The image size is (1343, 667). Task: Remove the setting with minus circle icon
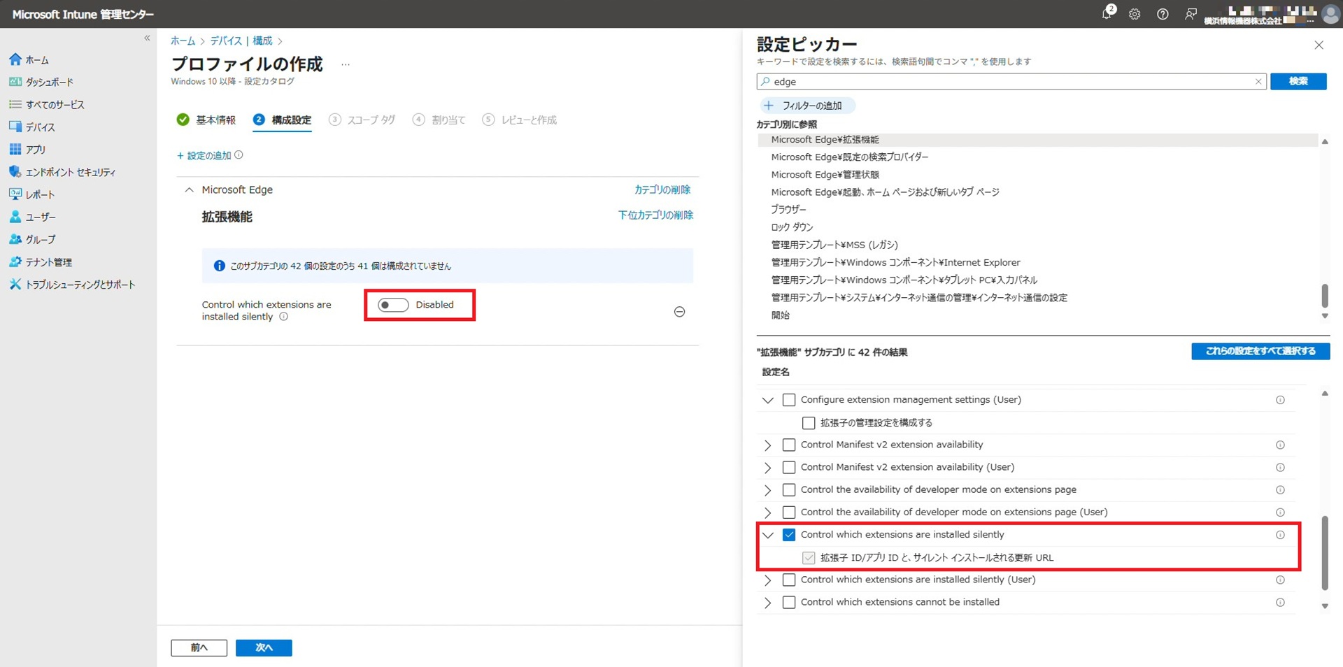tap(679, 312)
